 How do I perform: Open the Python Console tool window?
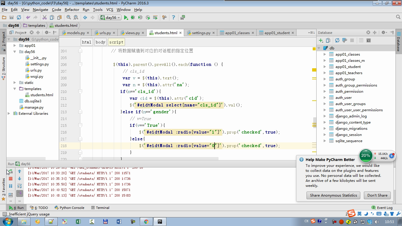click(69, 208)
